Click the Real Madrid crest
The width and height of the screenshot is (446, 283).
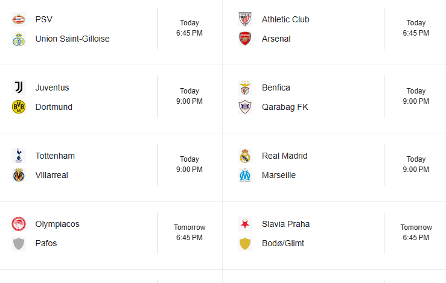click(245, 156)
